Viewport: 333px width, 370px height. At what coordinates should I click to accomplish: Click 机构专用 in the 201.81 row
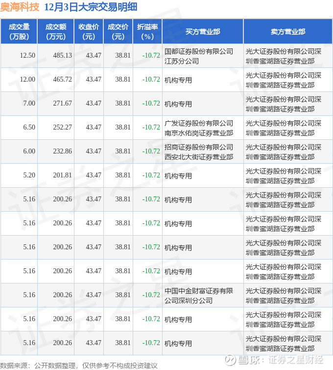178,176
